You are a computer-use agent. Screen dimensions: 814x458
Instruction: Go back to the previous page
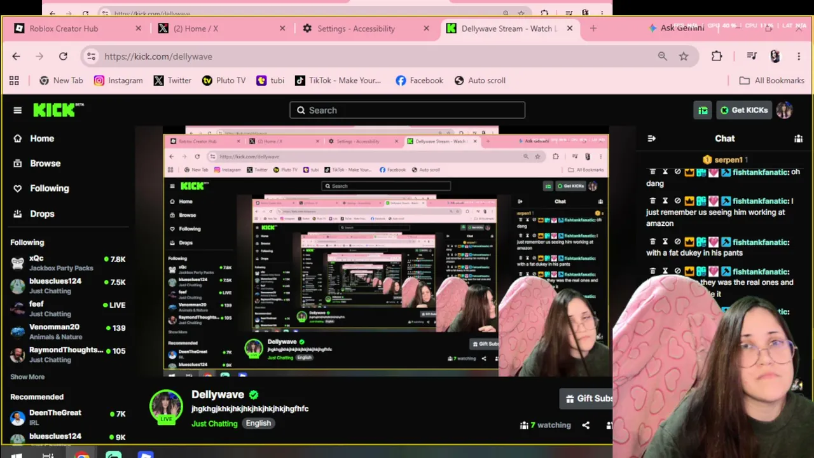click(x=16, y=56)
